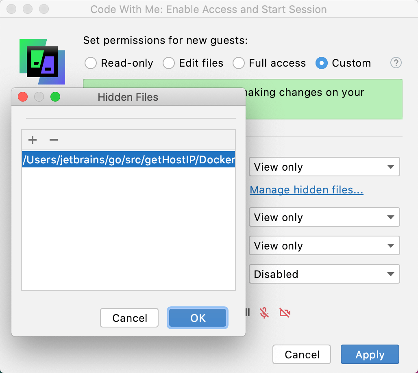Remove selected path using the minus icon
The width and height of the screenshot is (418, 373).
pyautogui.click(x=53, y=140)
